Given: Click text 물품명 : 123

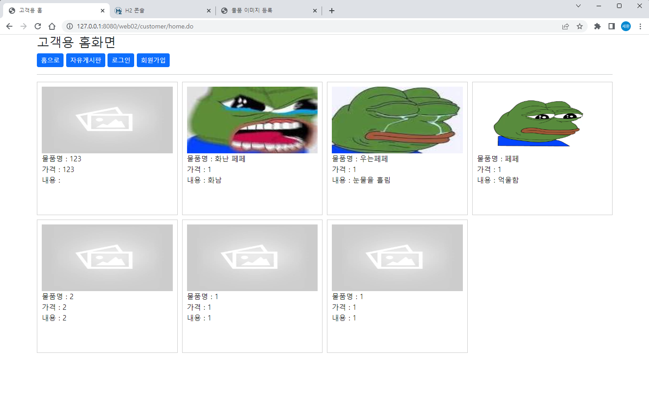Looking at the screenshot, I should [62, 159].
